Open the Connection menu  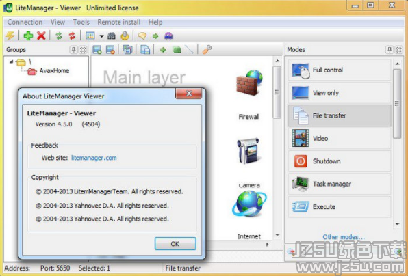click(x=25, y=22)
